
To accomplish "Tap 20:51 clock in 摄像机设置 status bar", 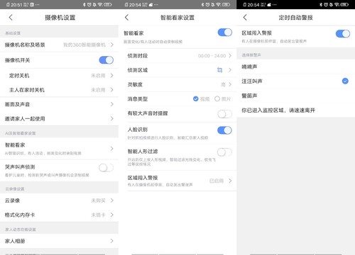I will point(16,4).
